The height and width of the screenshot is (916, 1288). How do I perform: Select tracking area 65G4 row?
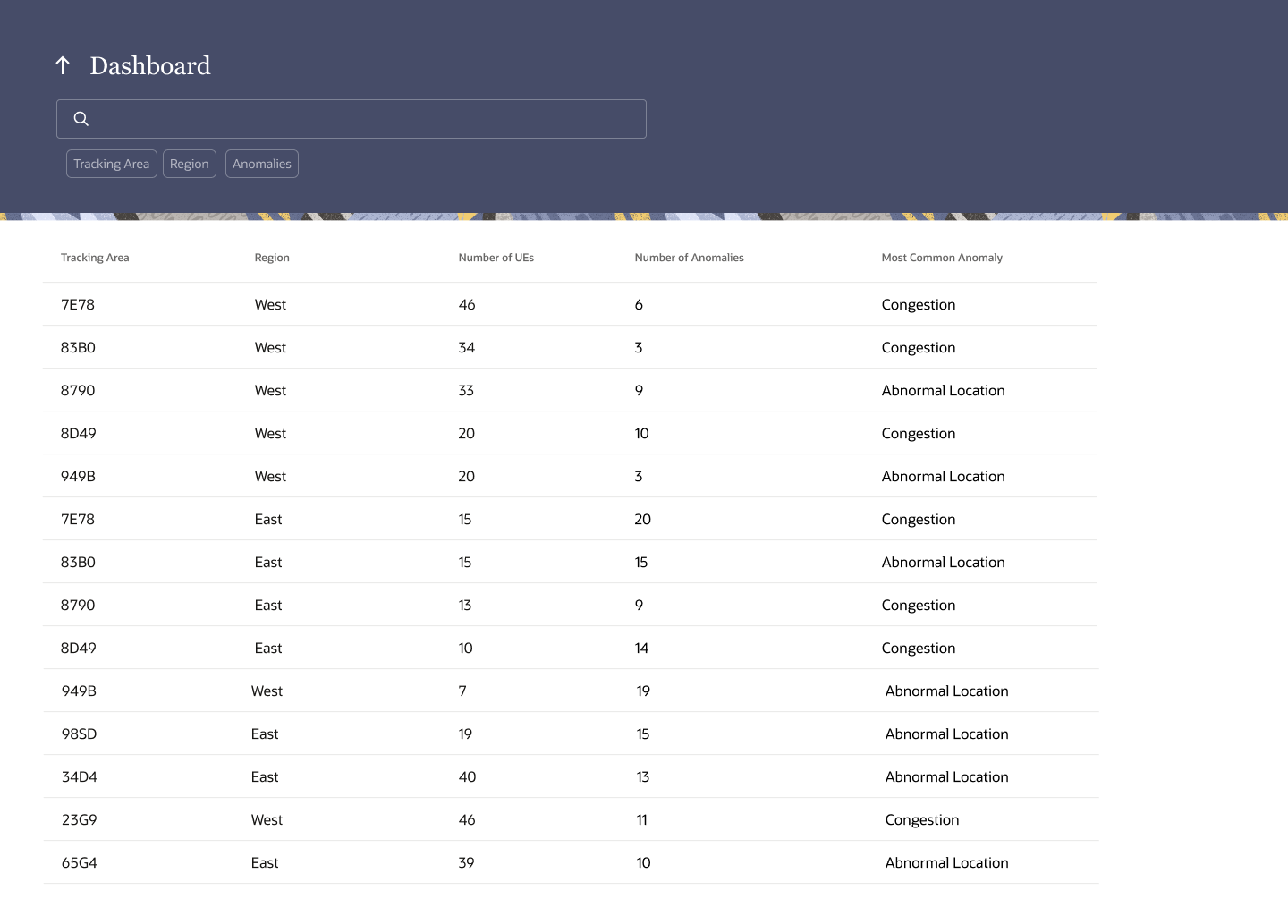tap(571, 862)
